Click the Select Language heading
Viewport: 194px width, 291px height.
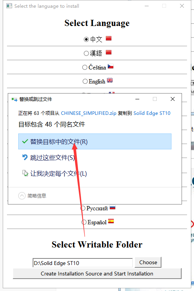coord(97,23)
